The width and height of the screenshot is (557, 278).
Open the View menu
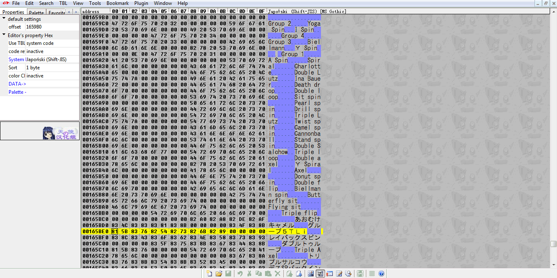pos(78,3)
